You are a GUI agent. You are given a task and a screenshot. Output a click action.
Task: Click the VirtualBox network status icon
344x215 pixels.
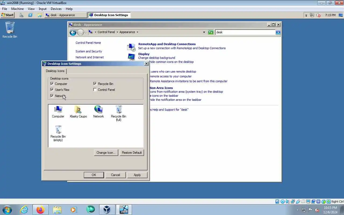293,202
